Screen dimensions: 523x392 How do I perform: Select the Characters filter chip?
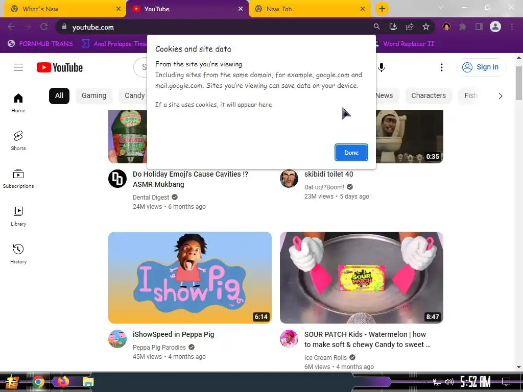pyautogui.click(x=429, y=95)
